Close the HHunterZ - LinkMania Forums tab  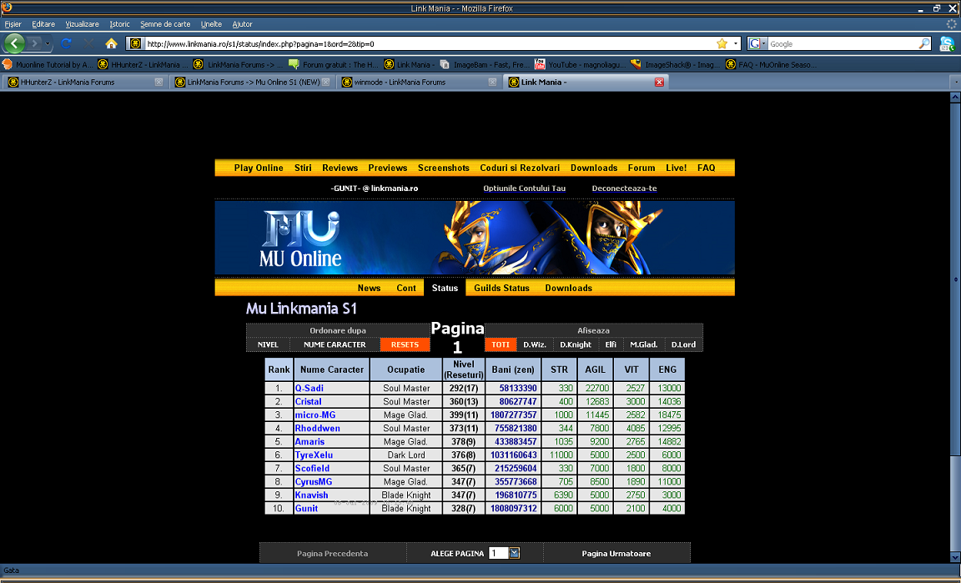tap(158, 82)
